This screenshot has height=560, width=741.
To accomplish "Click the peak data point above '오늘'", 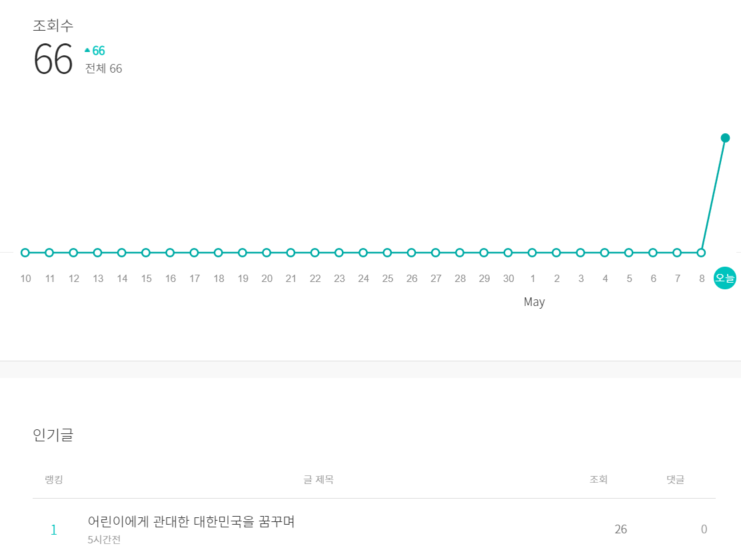I will click(725, 138).
